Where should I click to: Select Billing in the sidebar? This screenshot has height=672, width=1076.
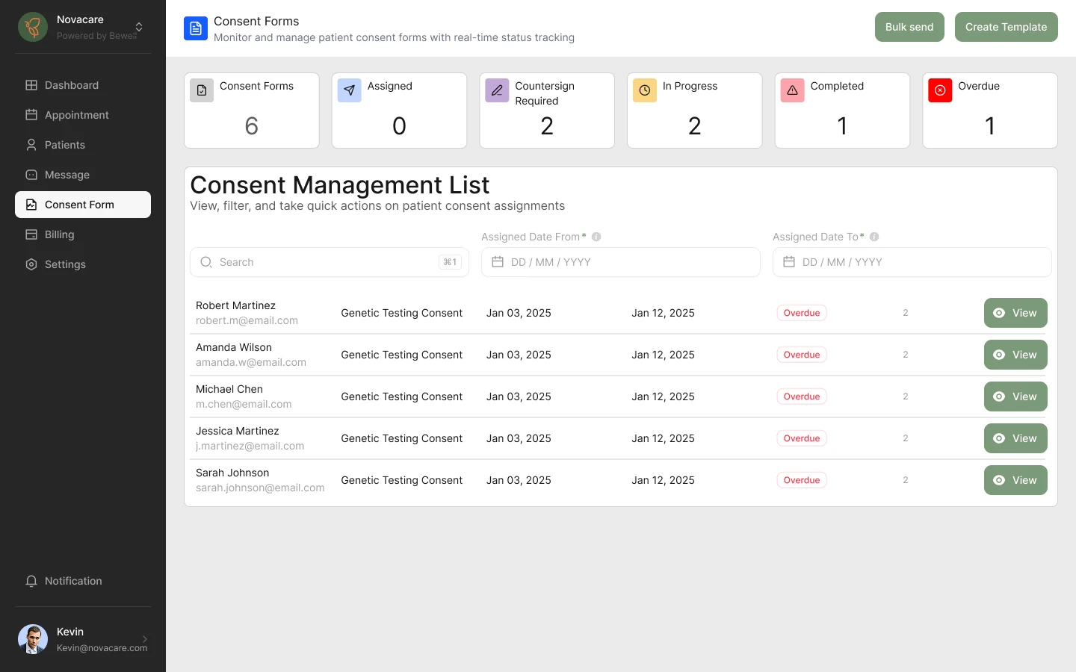point(83,234)
